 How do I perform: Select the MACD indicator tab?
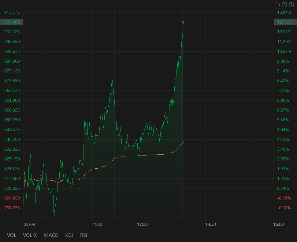click(x=51, y=235)
